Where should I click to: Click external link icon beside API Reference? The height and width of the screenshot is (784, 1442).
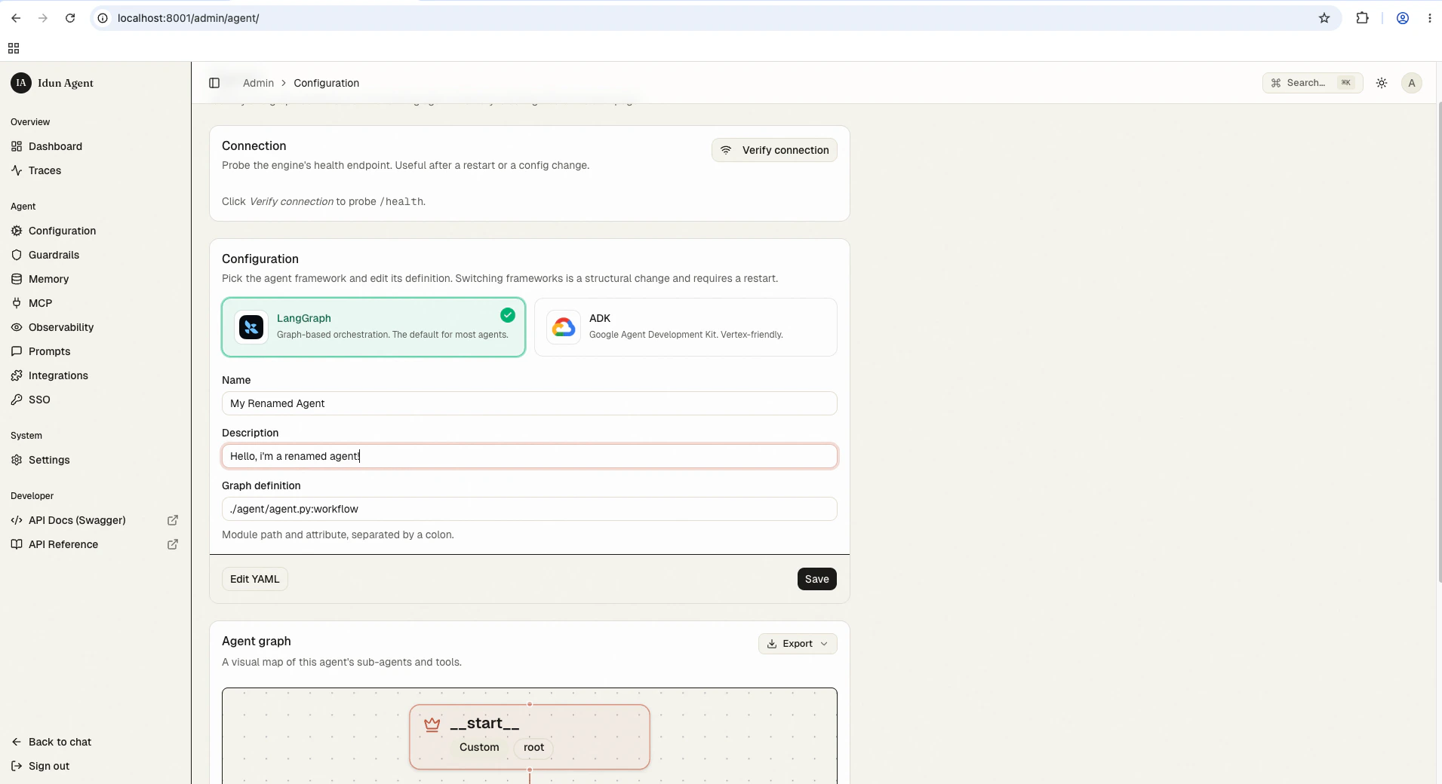[173, 544]
